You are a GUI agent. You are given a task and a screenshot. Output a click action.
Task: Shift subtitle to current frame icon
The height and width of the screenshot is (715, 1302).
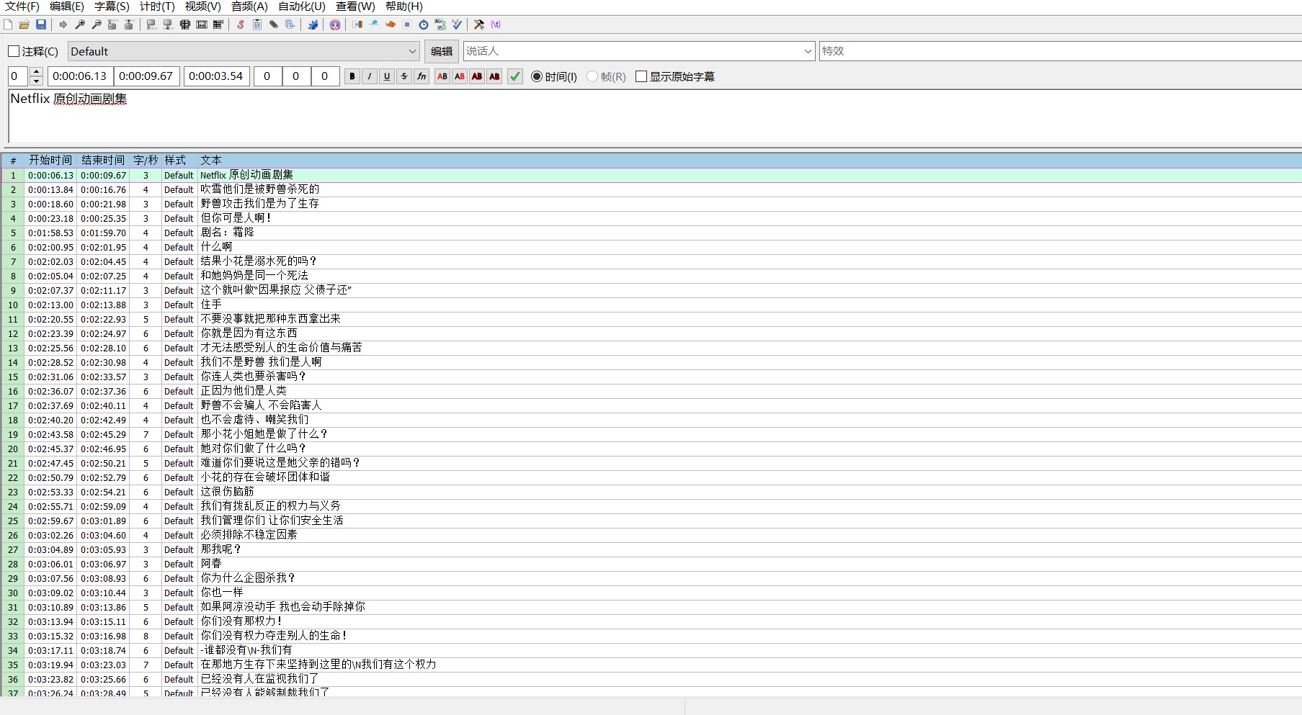click(218, 24)
